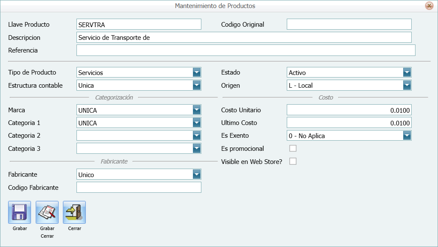Click inside the Llave Producto field
This screenshot has width=438, height=247.
click(x=138, y=24)
